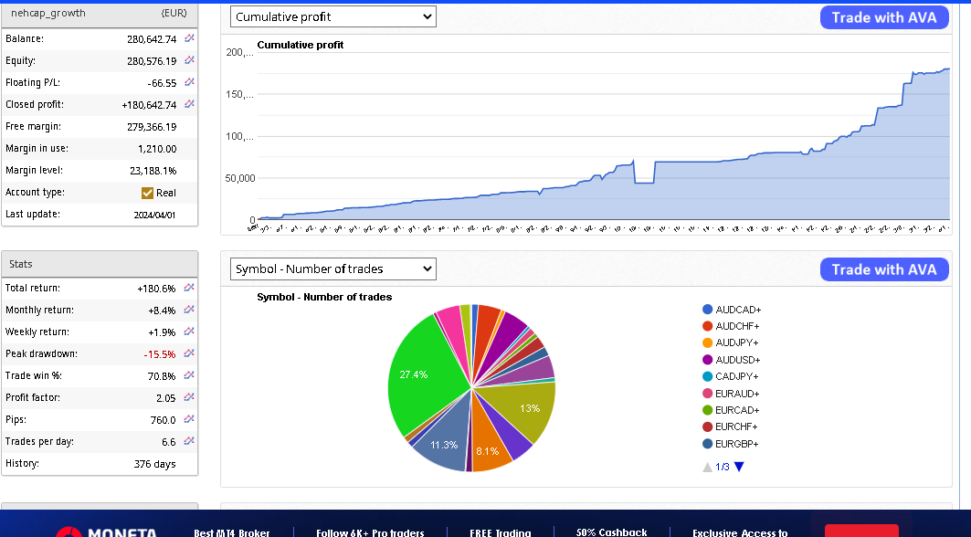Open the Floating P/L chart icon

click(189, 82)
